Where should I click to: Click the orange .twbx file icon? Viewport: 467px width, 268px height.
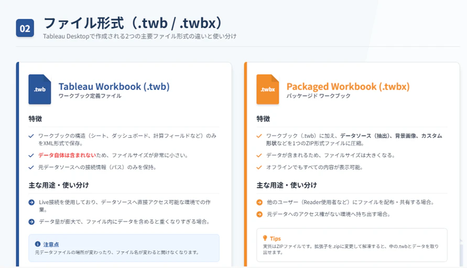pos(268,89)
